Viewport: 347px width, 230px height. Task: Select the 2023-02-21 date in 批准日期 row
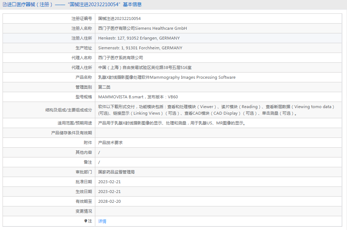pos(109,182)
